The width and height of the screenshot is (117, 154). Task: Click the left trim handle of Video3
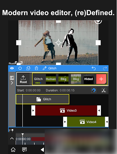[33, 110]
